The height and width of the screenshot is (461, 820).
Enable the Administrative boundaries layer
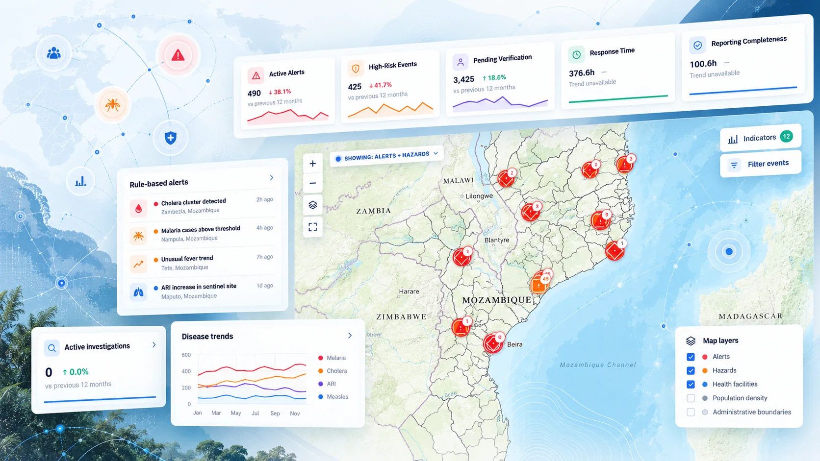tap(691, 412)
